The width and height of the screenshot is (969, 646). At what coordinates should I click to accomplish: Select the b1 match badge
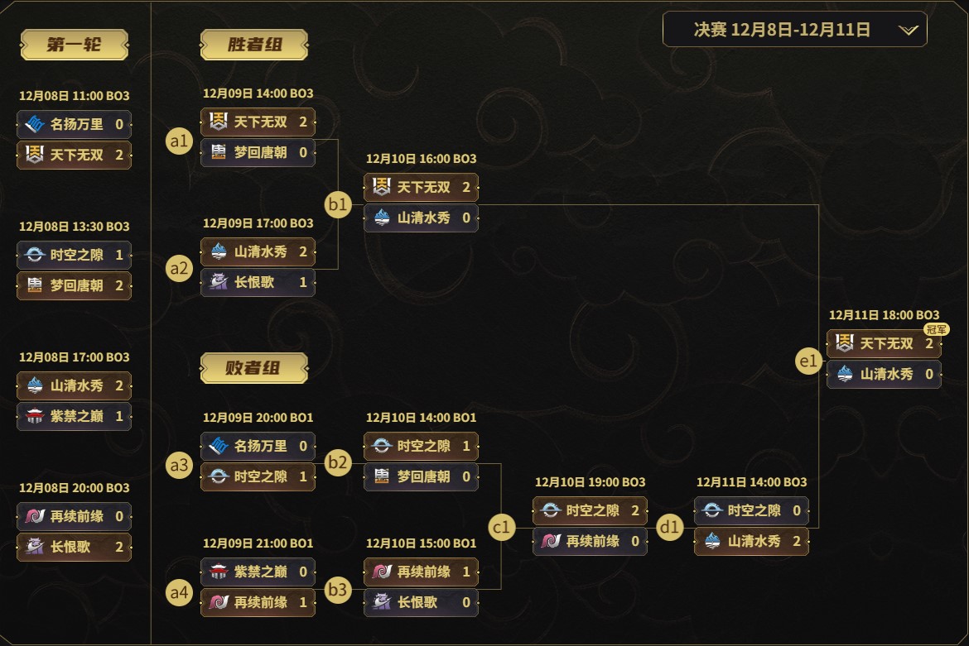[338, 204]
